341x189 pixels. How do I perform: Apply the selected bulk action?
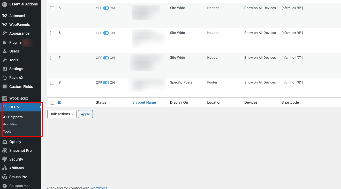click(85, 114)
